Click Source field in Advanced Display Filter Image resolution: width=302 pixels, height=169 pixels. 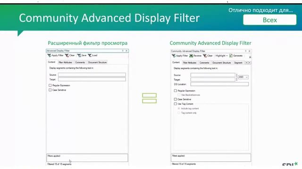[x=92, y=75]
